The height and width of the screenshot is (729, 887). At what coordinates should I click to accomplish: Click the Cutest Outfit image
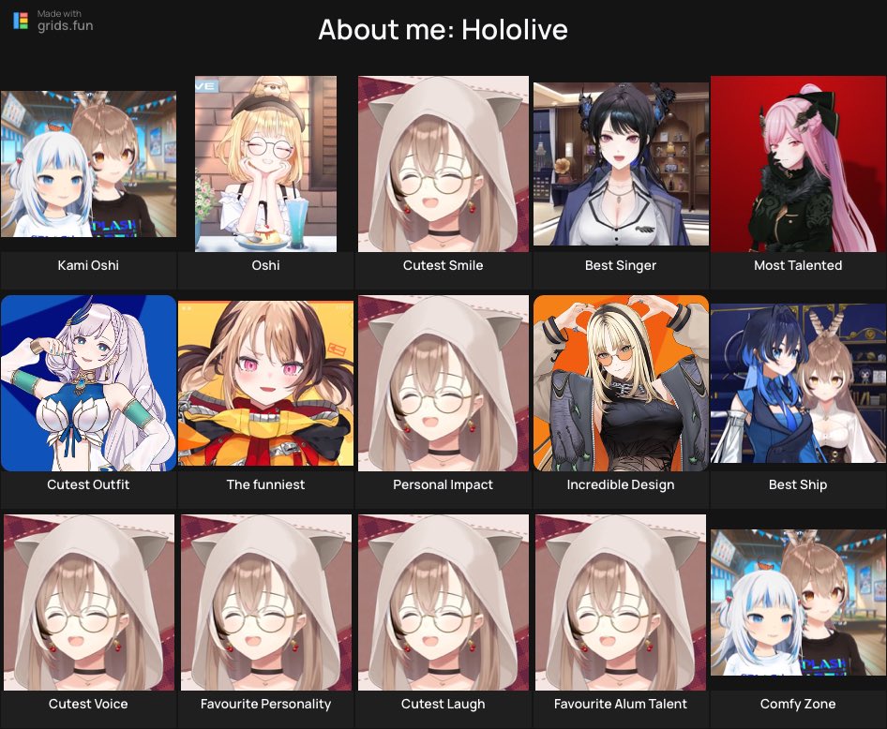pos(88,383)
